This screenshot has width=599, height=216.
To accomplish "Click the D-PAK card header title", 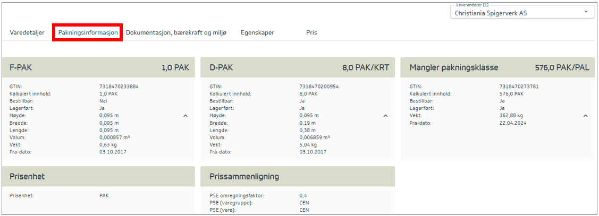I will (x=221, y=68).
